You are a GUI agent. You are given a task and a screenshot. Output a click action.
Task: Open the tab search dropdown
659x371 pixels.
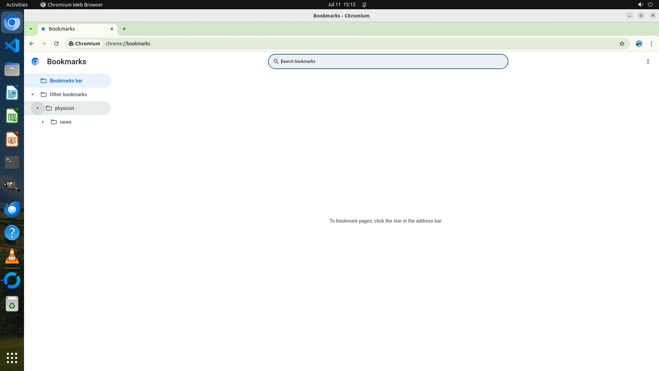click(x=31, y=29)
